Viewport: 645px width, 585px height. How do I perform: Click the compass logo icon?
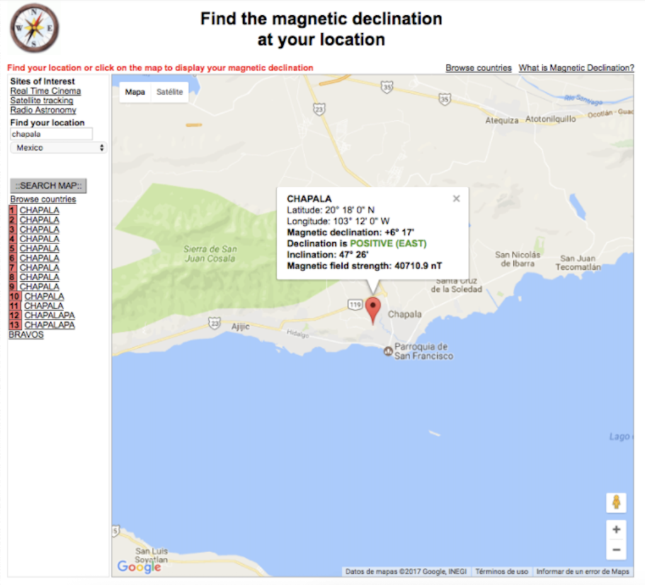35,28
